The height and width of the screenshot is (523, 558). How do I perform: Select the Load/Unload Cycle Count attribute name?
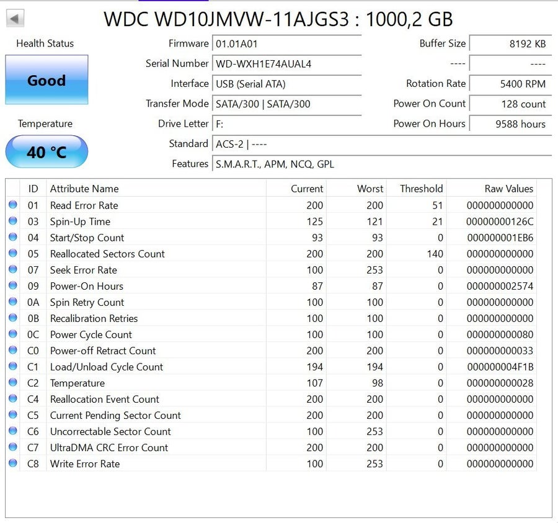[x=107, y=367]
